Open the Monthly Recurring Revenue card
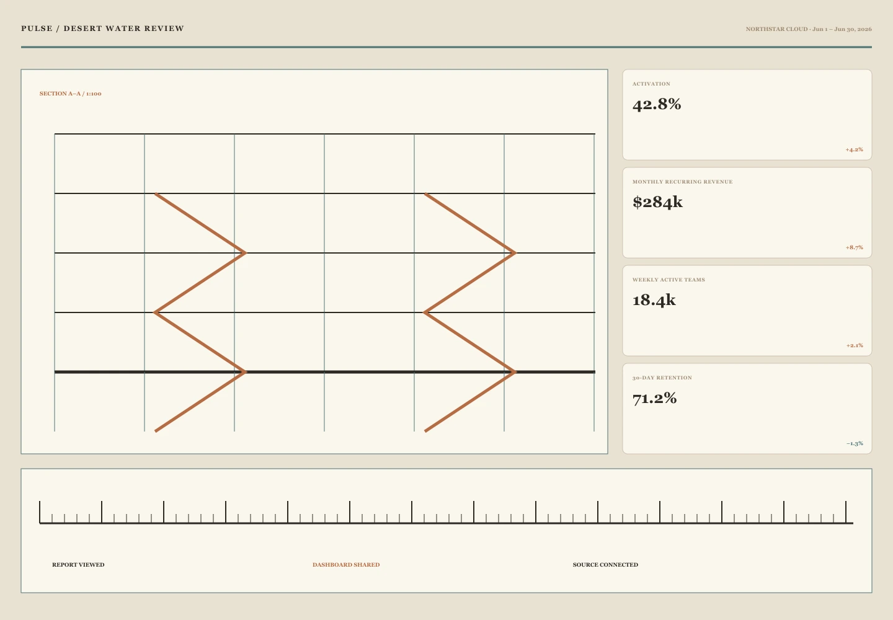The width and height of the screenshot is (893, 620). 747,213
